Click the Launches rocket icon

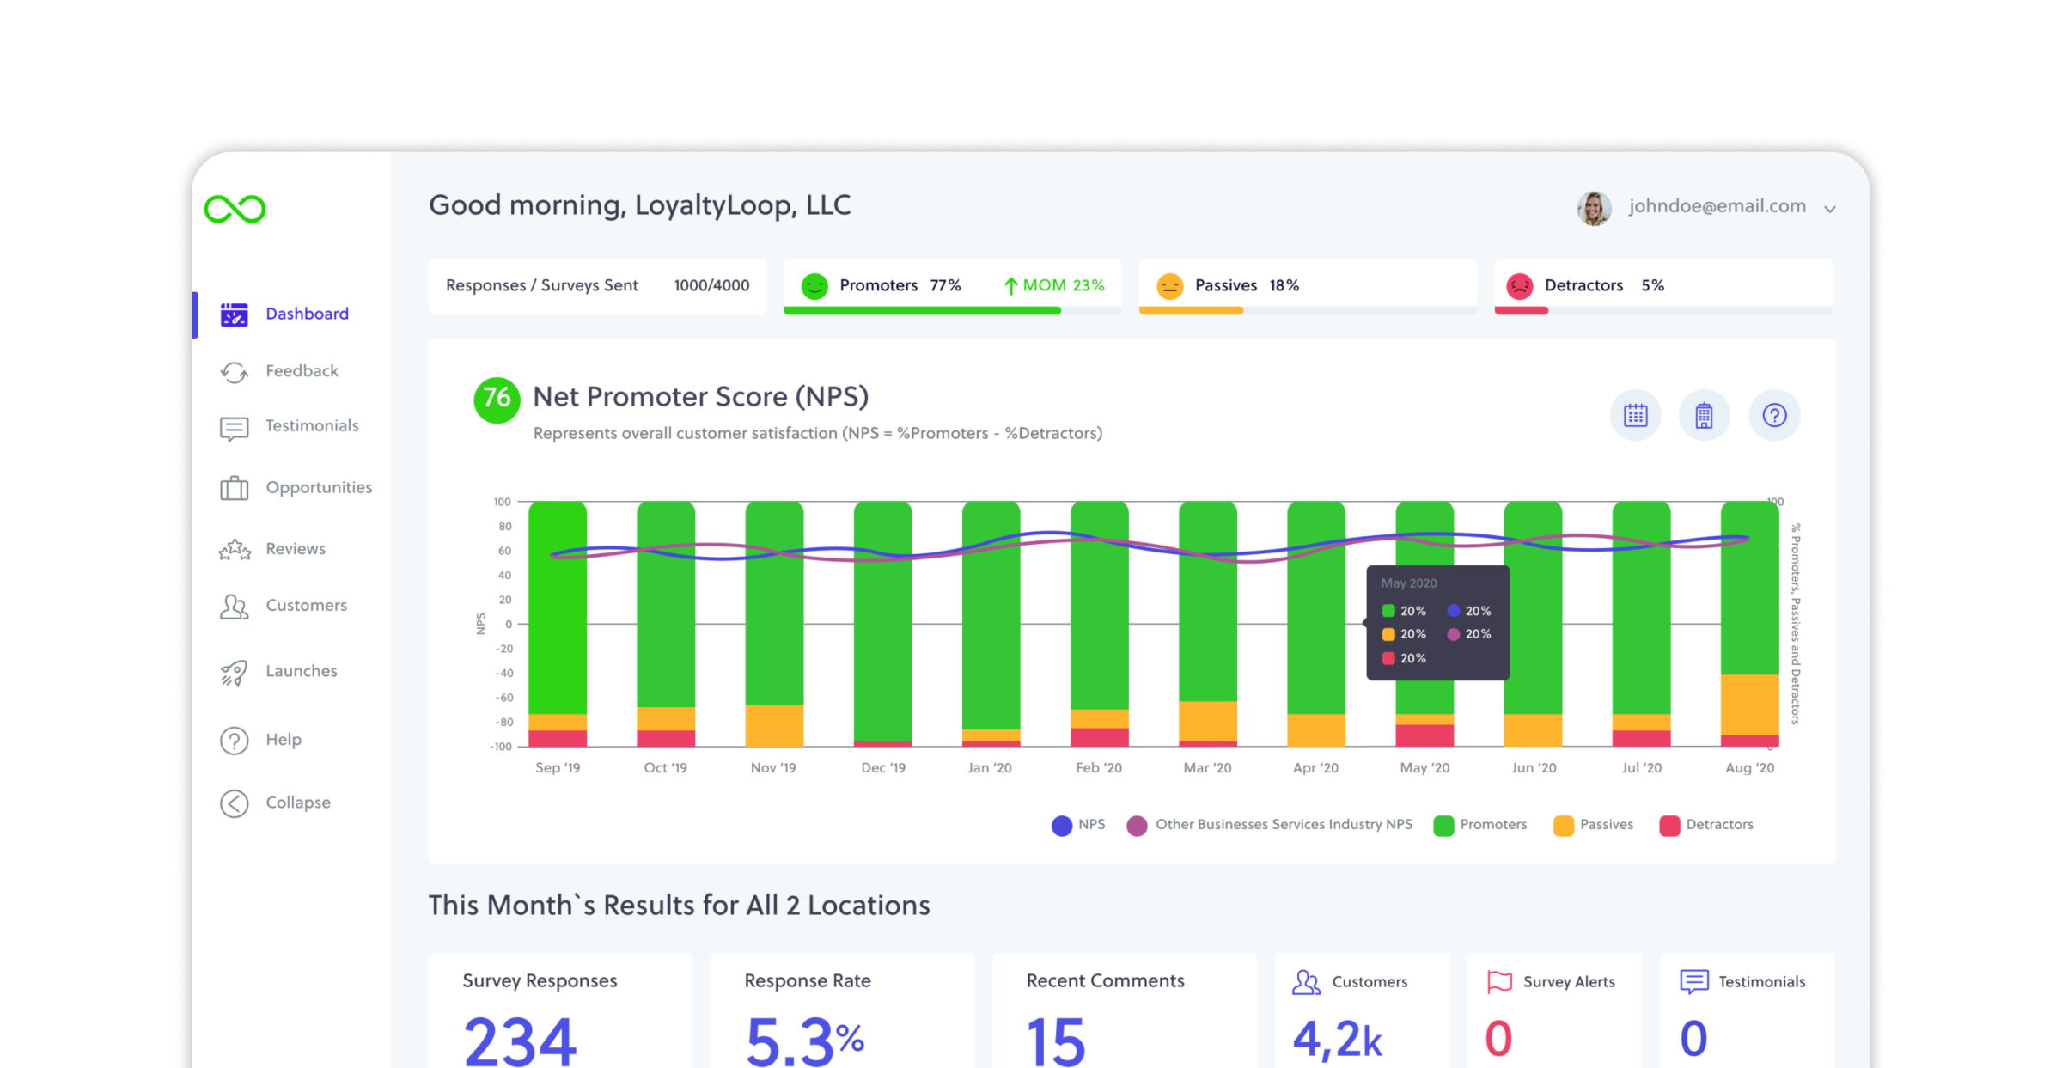click(x=235, y=672)
